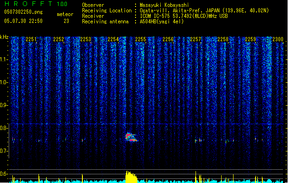
Task: Click the Observer label
Action: 93,5
